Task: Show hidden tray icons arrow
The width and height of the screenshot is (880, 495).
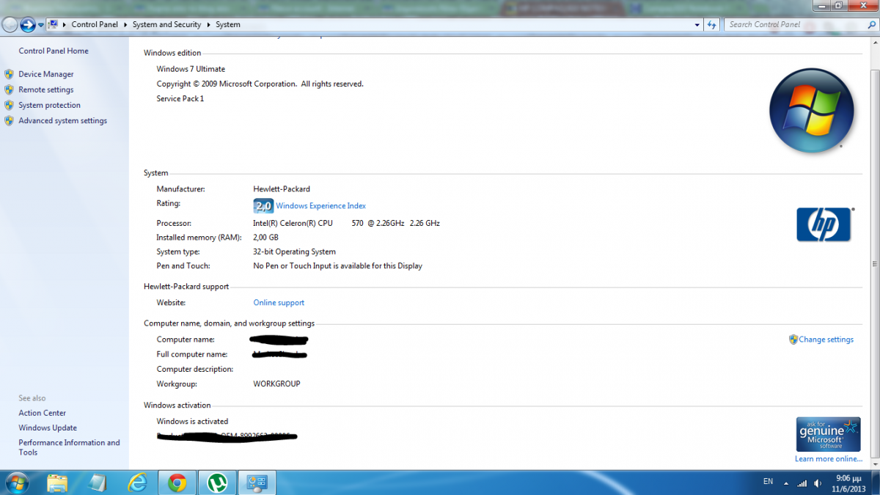Action: tap(786, 483)
